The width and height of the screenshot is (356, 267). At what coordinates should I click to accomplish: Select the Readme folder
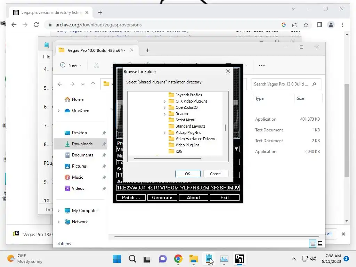(182, 114)
